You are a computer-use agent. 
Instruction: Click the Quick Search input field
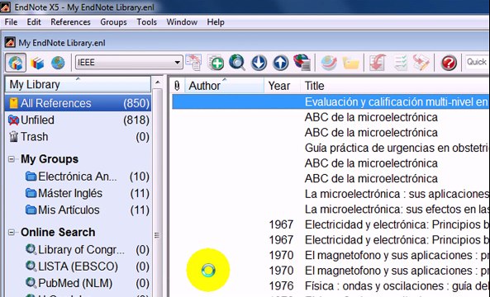[477, 62]
